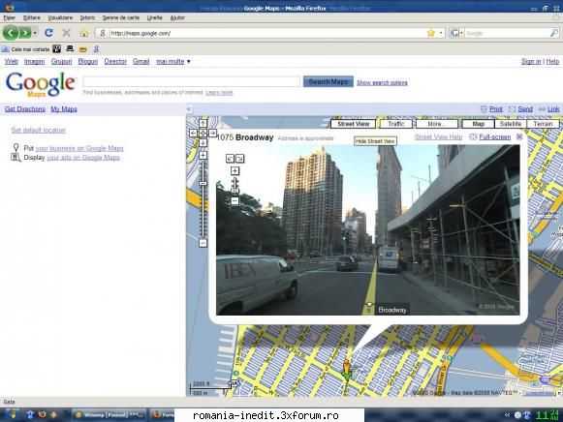563x422 pixels.
Task: Click the search magnifier icon
Action: 554,33
